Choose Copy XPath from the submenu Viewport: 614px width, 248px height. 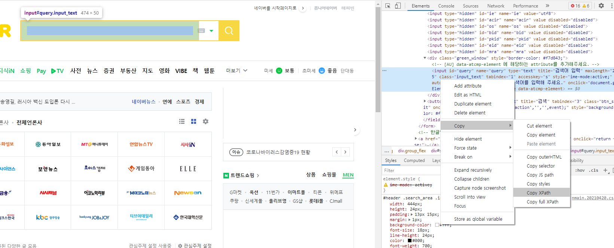pos(541,193)
